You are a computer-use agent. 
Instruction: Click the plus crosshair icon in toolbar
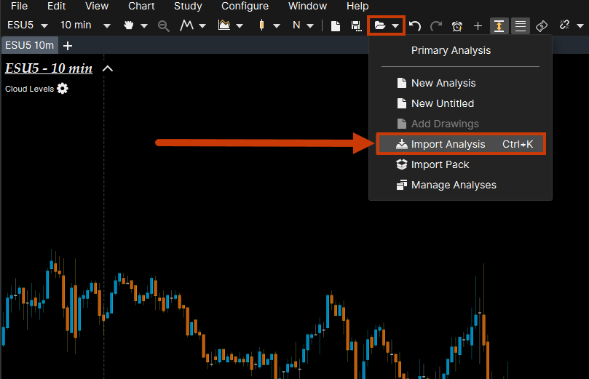coord(478,25)
